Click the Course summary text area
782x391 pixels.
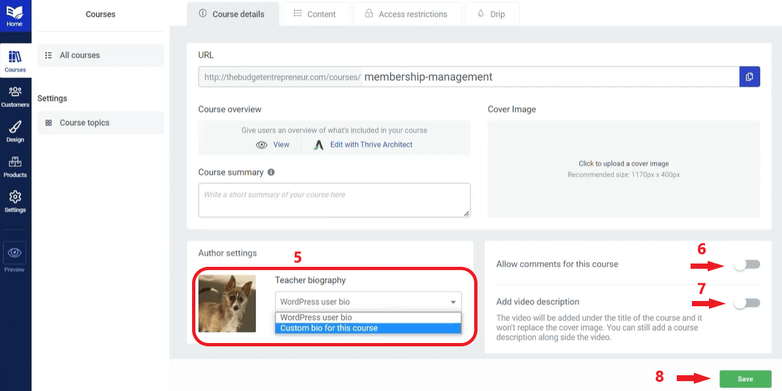click(x=334, y=200)
